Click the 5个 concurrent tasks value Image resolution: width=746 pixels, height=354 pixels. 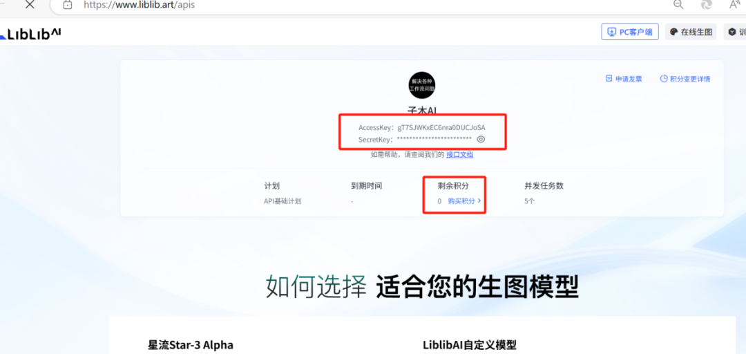tap(530, 201)
